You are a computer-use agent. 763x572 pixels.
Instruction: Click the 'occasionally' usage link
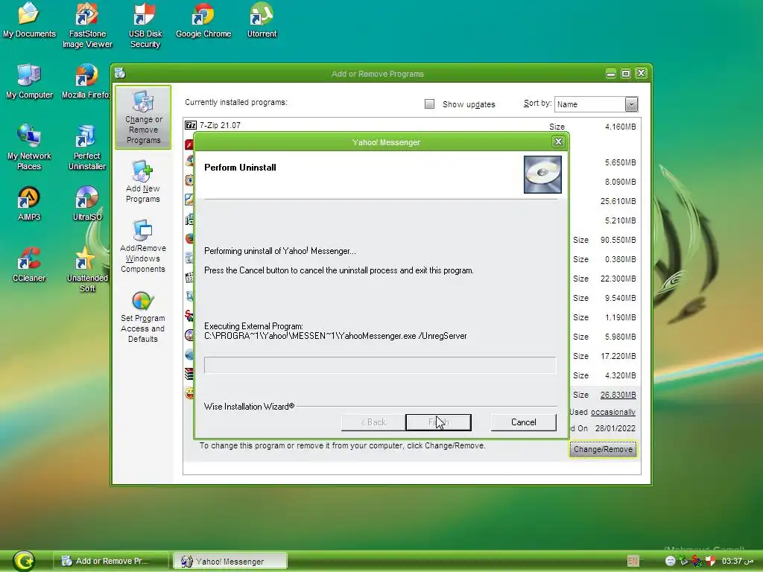click(x=613, y=412)
